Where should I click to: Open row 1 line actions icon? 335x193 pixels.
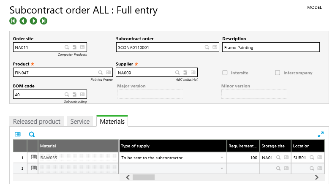tap(33, 158)
